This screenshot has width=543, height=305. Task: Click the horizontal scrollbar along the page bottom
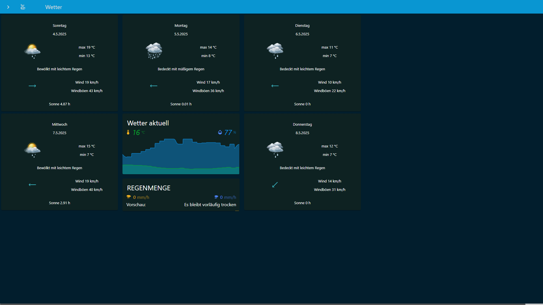pyautogui.click(x=262, y=304)
